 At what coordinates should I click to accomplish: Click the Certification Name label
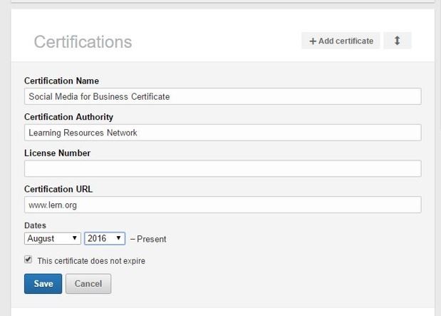coord(61,81)
